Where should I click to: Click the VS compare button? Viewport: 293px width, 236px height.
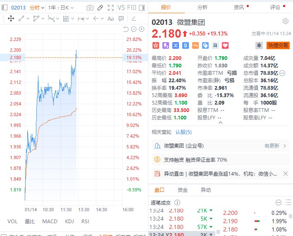click(x=121, y=8)
